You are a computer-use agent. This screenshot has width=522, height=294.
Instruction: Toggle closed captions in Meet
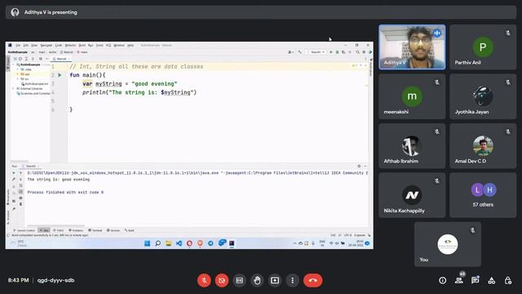(x=239, y=280)
